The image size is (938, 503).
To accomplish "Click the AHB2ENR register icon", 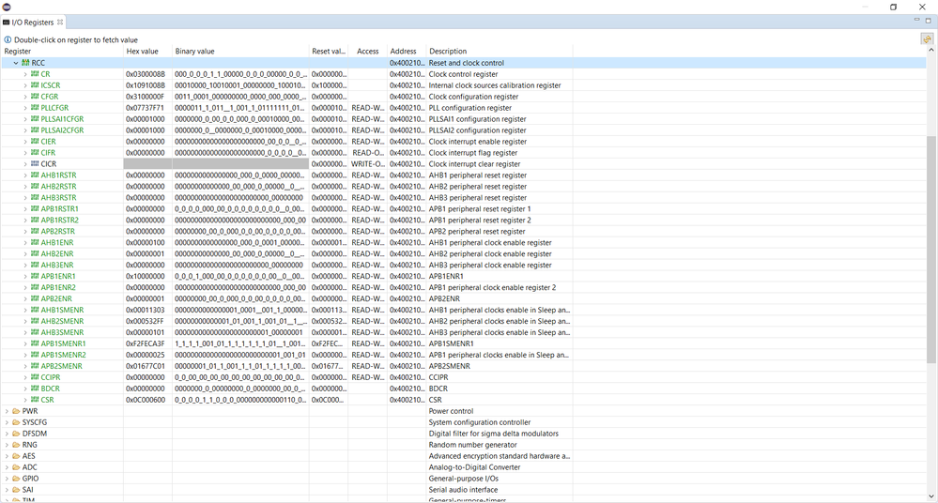I will point(35,253).
